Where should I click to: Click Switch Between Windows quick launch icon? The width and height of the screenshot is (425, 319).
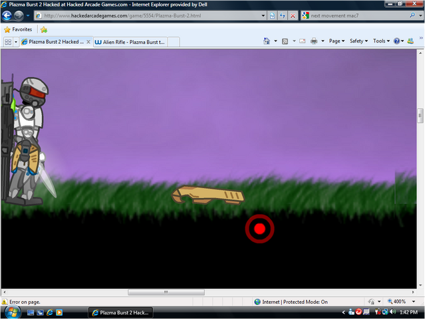pos(40,313)
